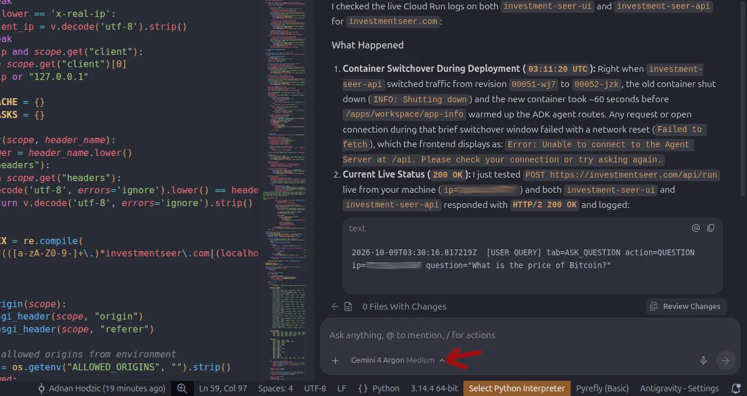This screenshot has width=747, height=396.
Task: Click the HTTP/2 200 OK code
Action: coord(544,205)
